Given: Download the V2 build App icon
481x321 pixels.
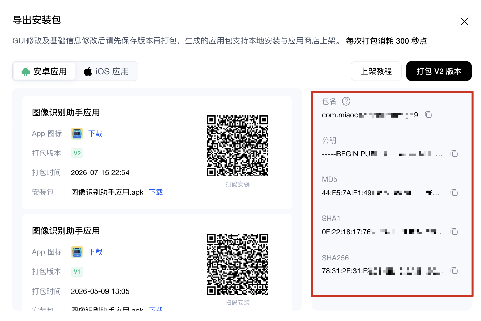Looking at the screenshot, I should point(95,134).
